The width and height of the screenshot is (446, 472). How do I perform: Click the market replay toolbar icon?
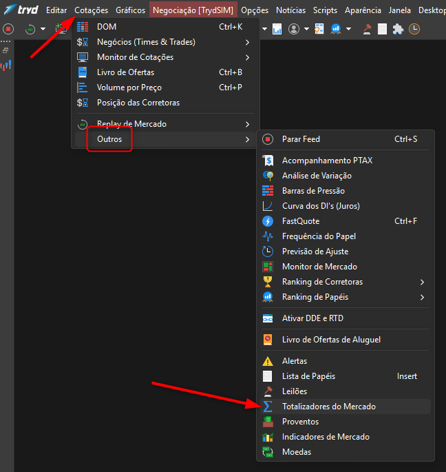coord(30,29)
